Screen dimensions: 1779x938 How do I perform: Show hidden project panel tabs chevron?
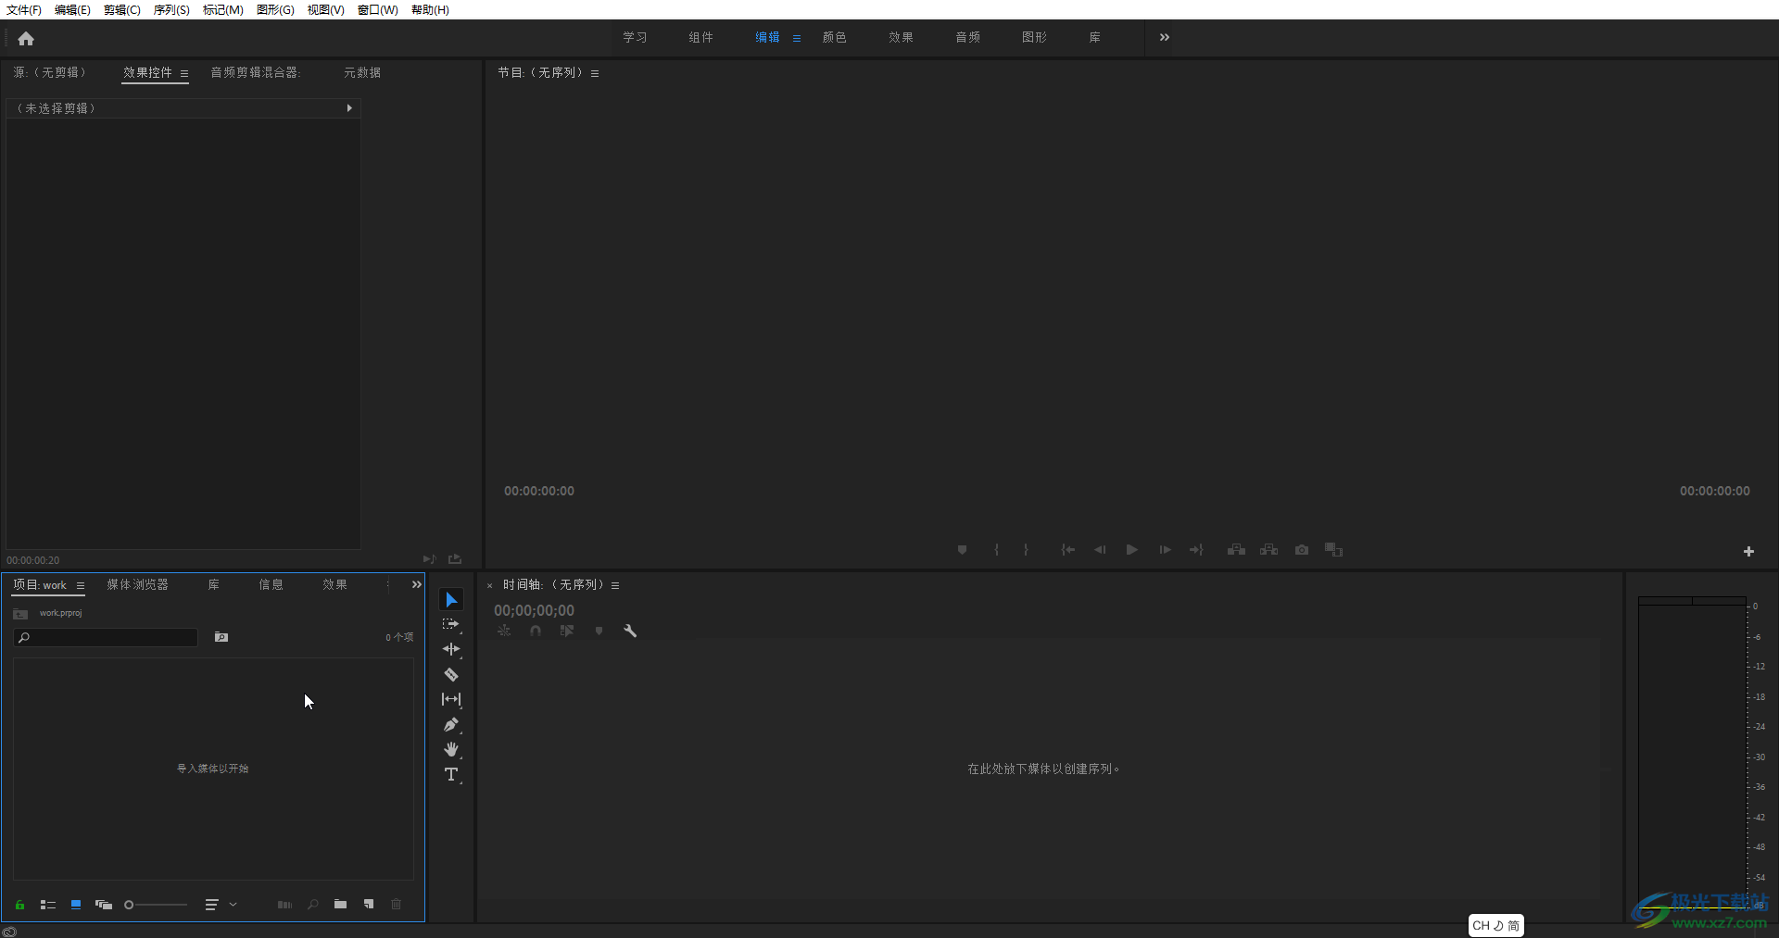(417, 584)
